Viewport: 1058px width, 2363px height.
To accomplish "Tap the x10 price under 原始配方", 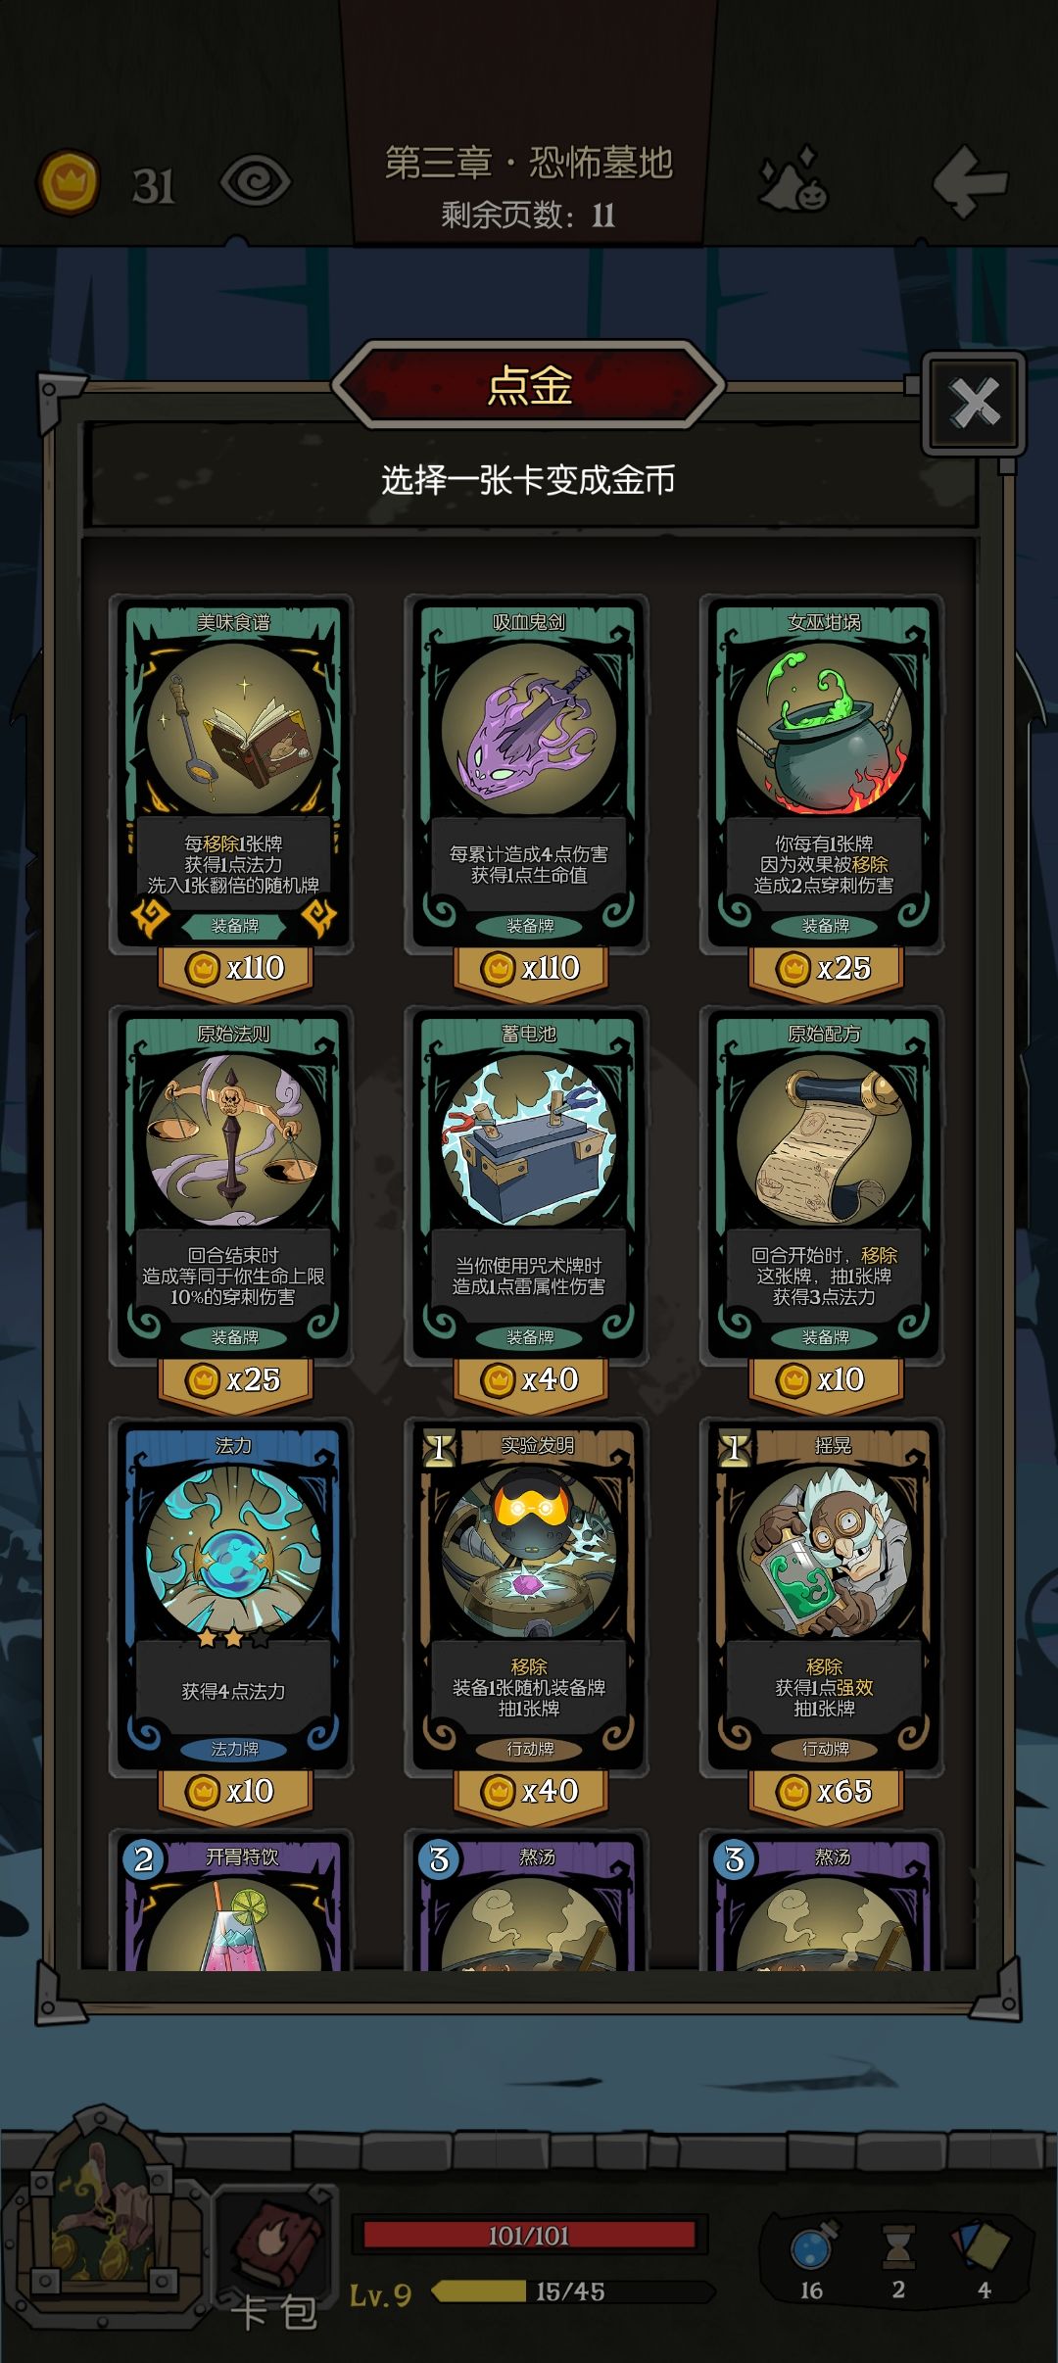I will pyautogui.click(x=824, y=1380).
